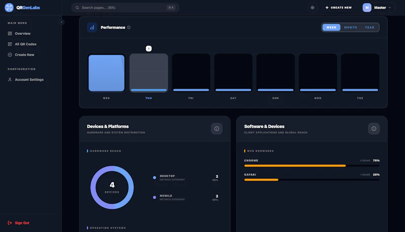Screen dimensions: 405x232
Task: Click the All QR Codes icon
Action: coord(10,44)
